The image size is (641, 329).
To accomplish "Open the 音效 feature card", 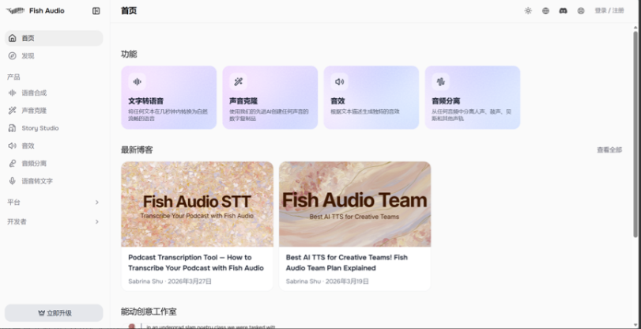I will click(x=371, y=97).
